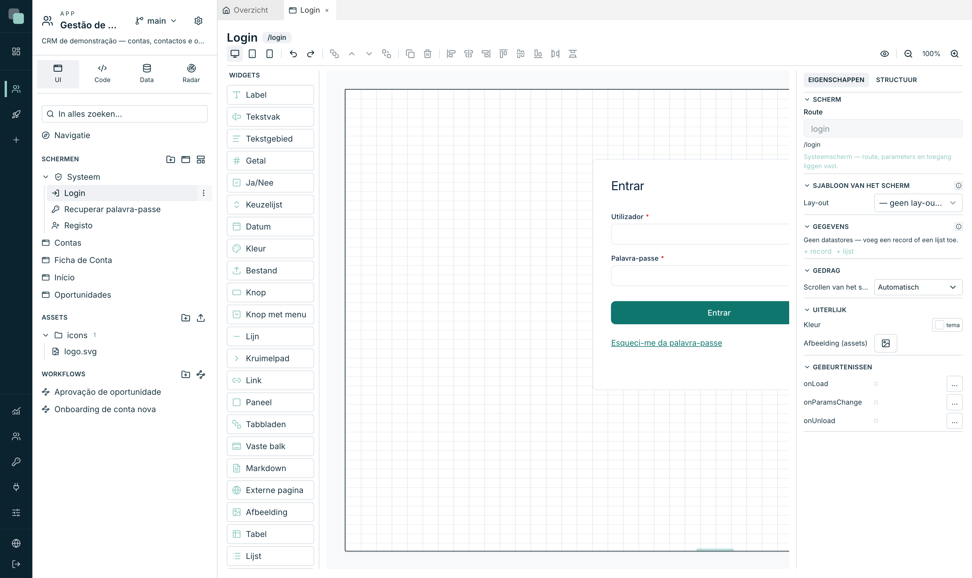Open the Lay-out dropdown
Image resolution: width=972 pixels, height=578 pixels.
click(918, 203)
